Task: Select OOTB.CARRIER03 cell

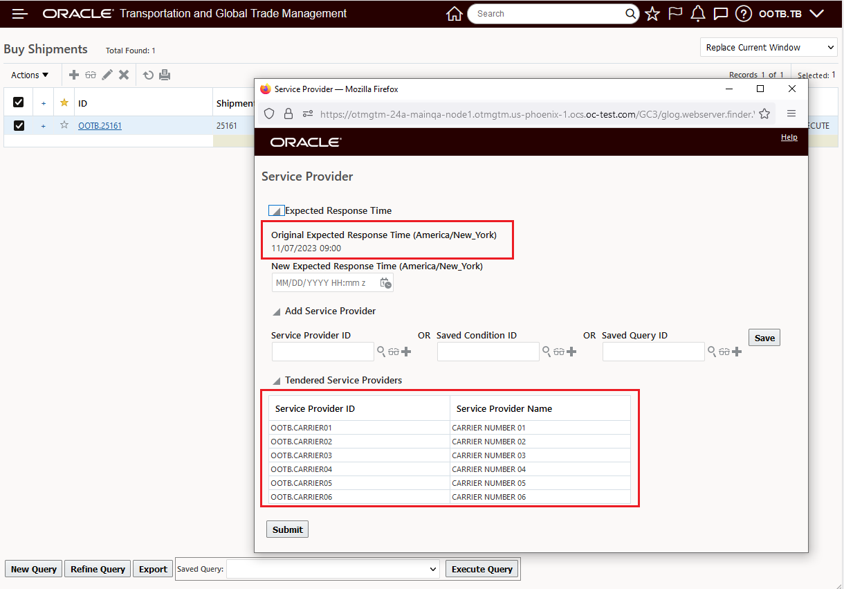Action: 360,455
